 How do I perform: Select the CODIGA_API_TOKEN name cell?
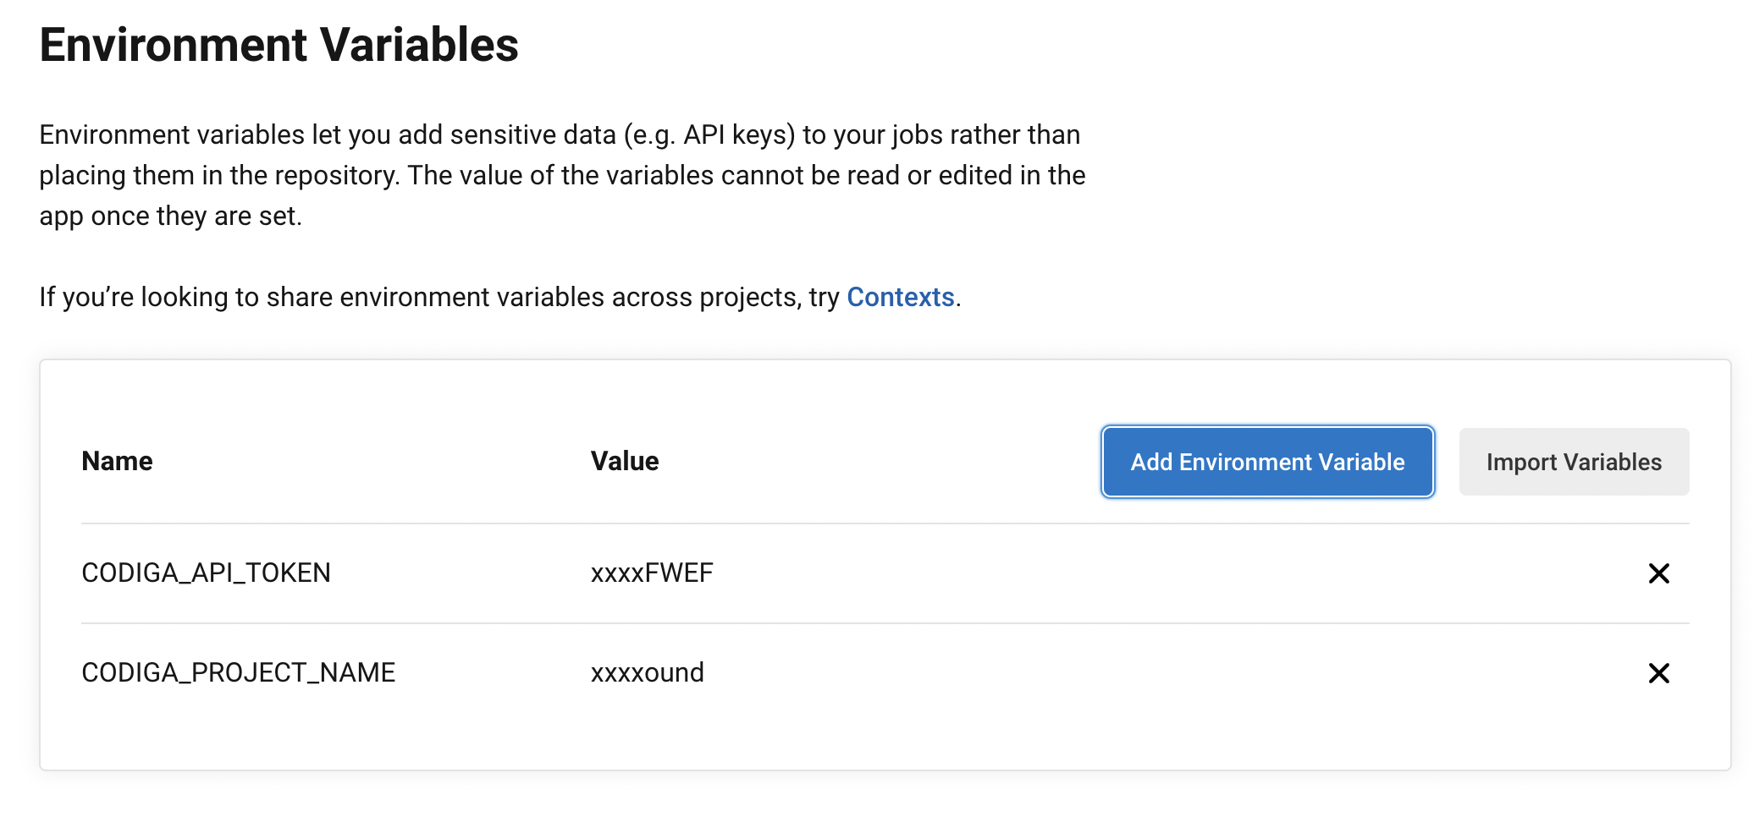206,573
